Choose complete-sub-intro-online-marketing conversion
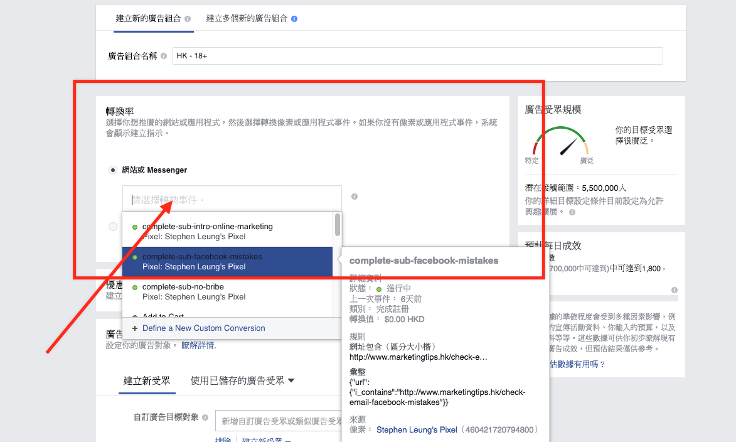The image size is (736, 442). pyautogui.click(x=228, y=232)
